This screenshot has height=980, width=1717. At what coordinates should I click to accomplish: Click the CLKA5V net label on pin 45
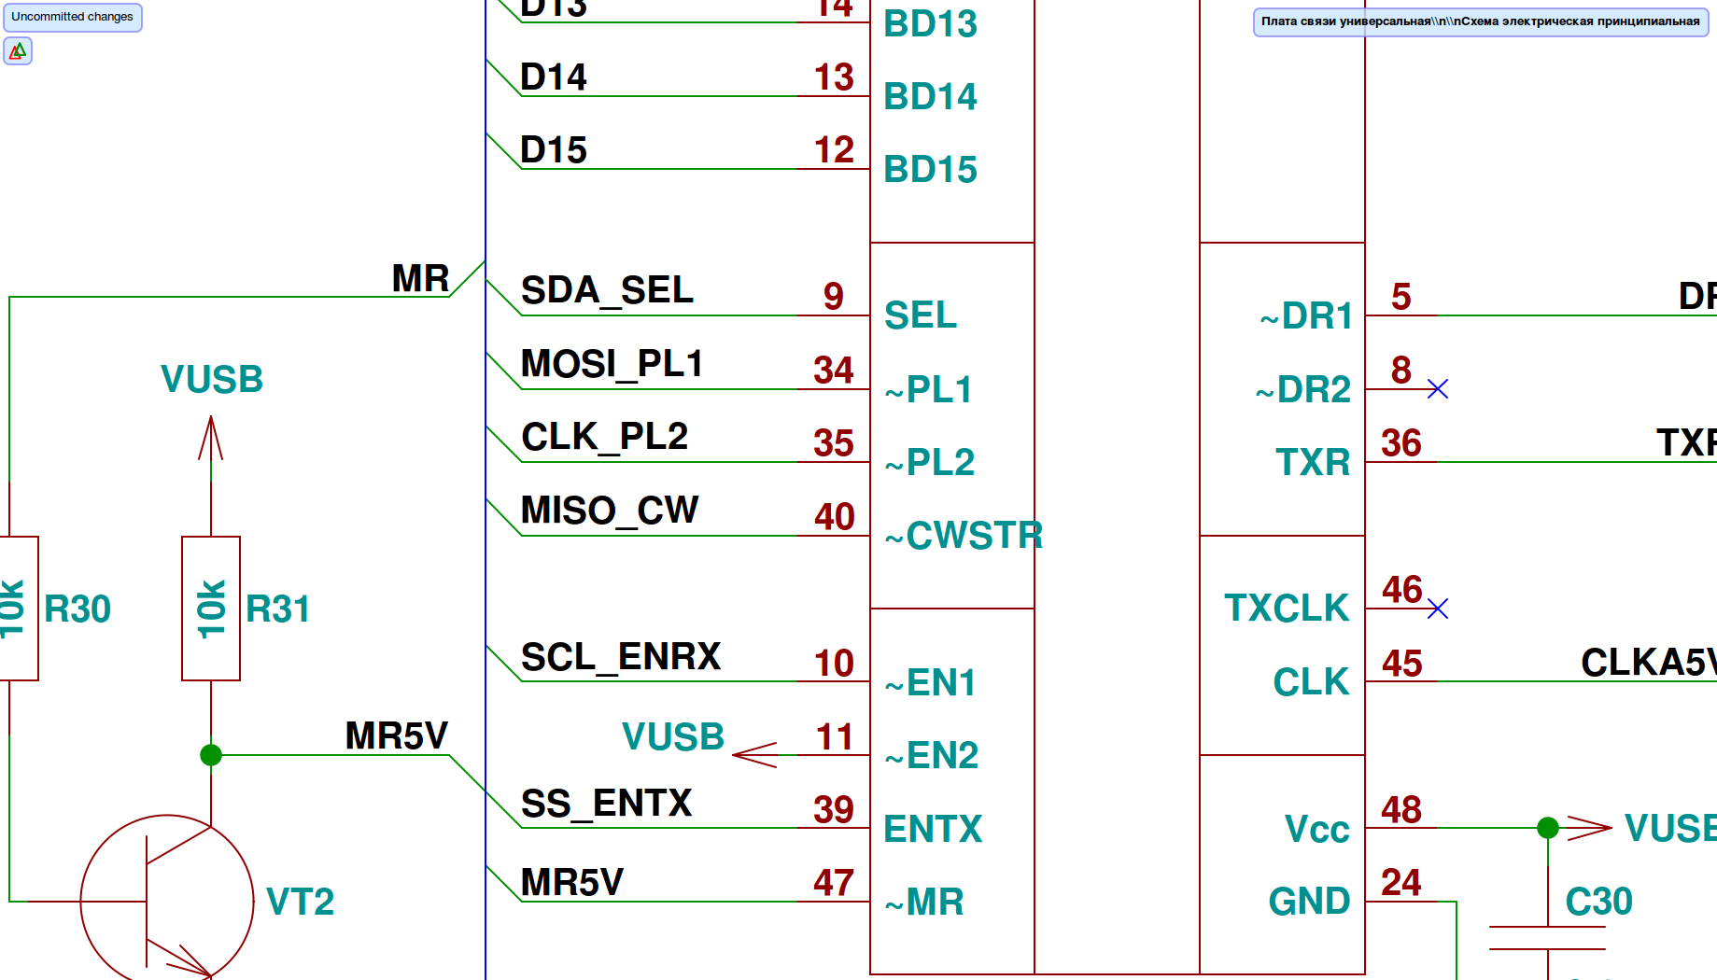click(1648, 663)
